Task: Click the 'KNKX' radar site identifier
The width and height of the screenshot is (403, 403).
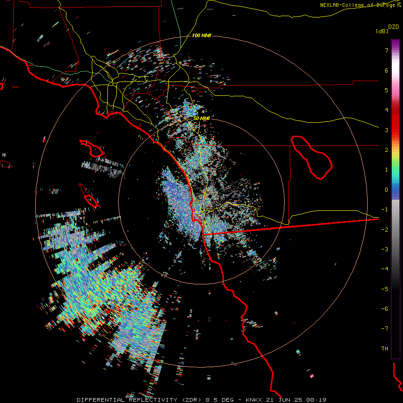Action: click(x=254, y=400)
